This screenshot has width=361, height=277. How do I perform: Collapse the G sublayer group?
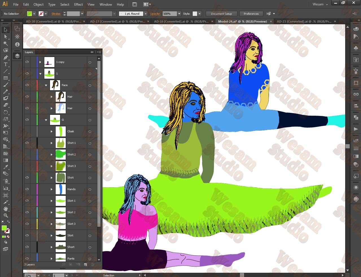46,120
